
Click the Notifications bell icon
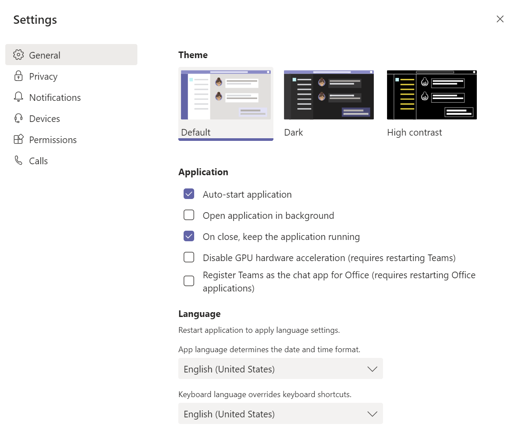[18, 97]
